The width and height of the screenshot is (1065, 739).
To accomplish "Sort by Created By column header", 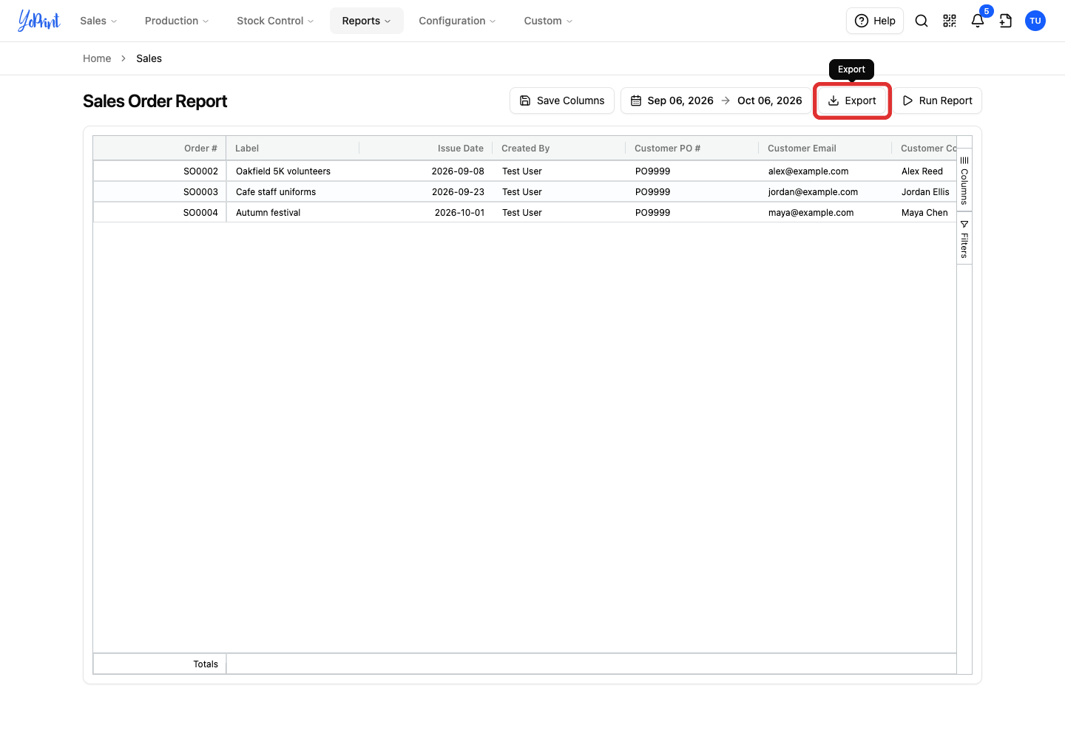I will click(559, 149).
